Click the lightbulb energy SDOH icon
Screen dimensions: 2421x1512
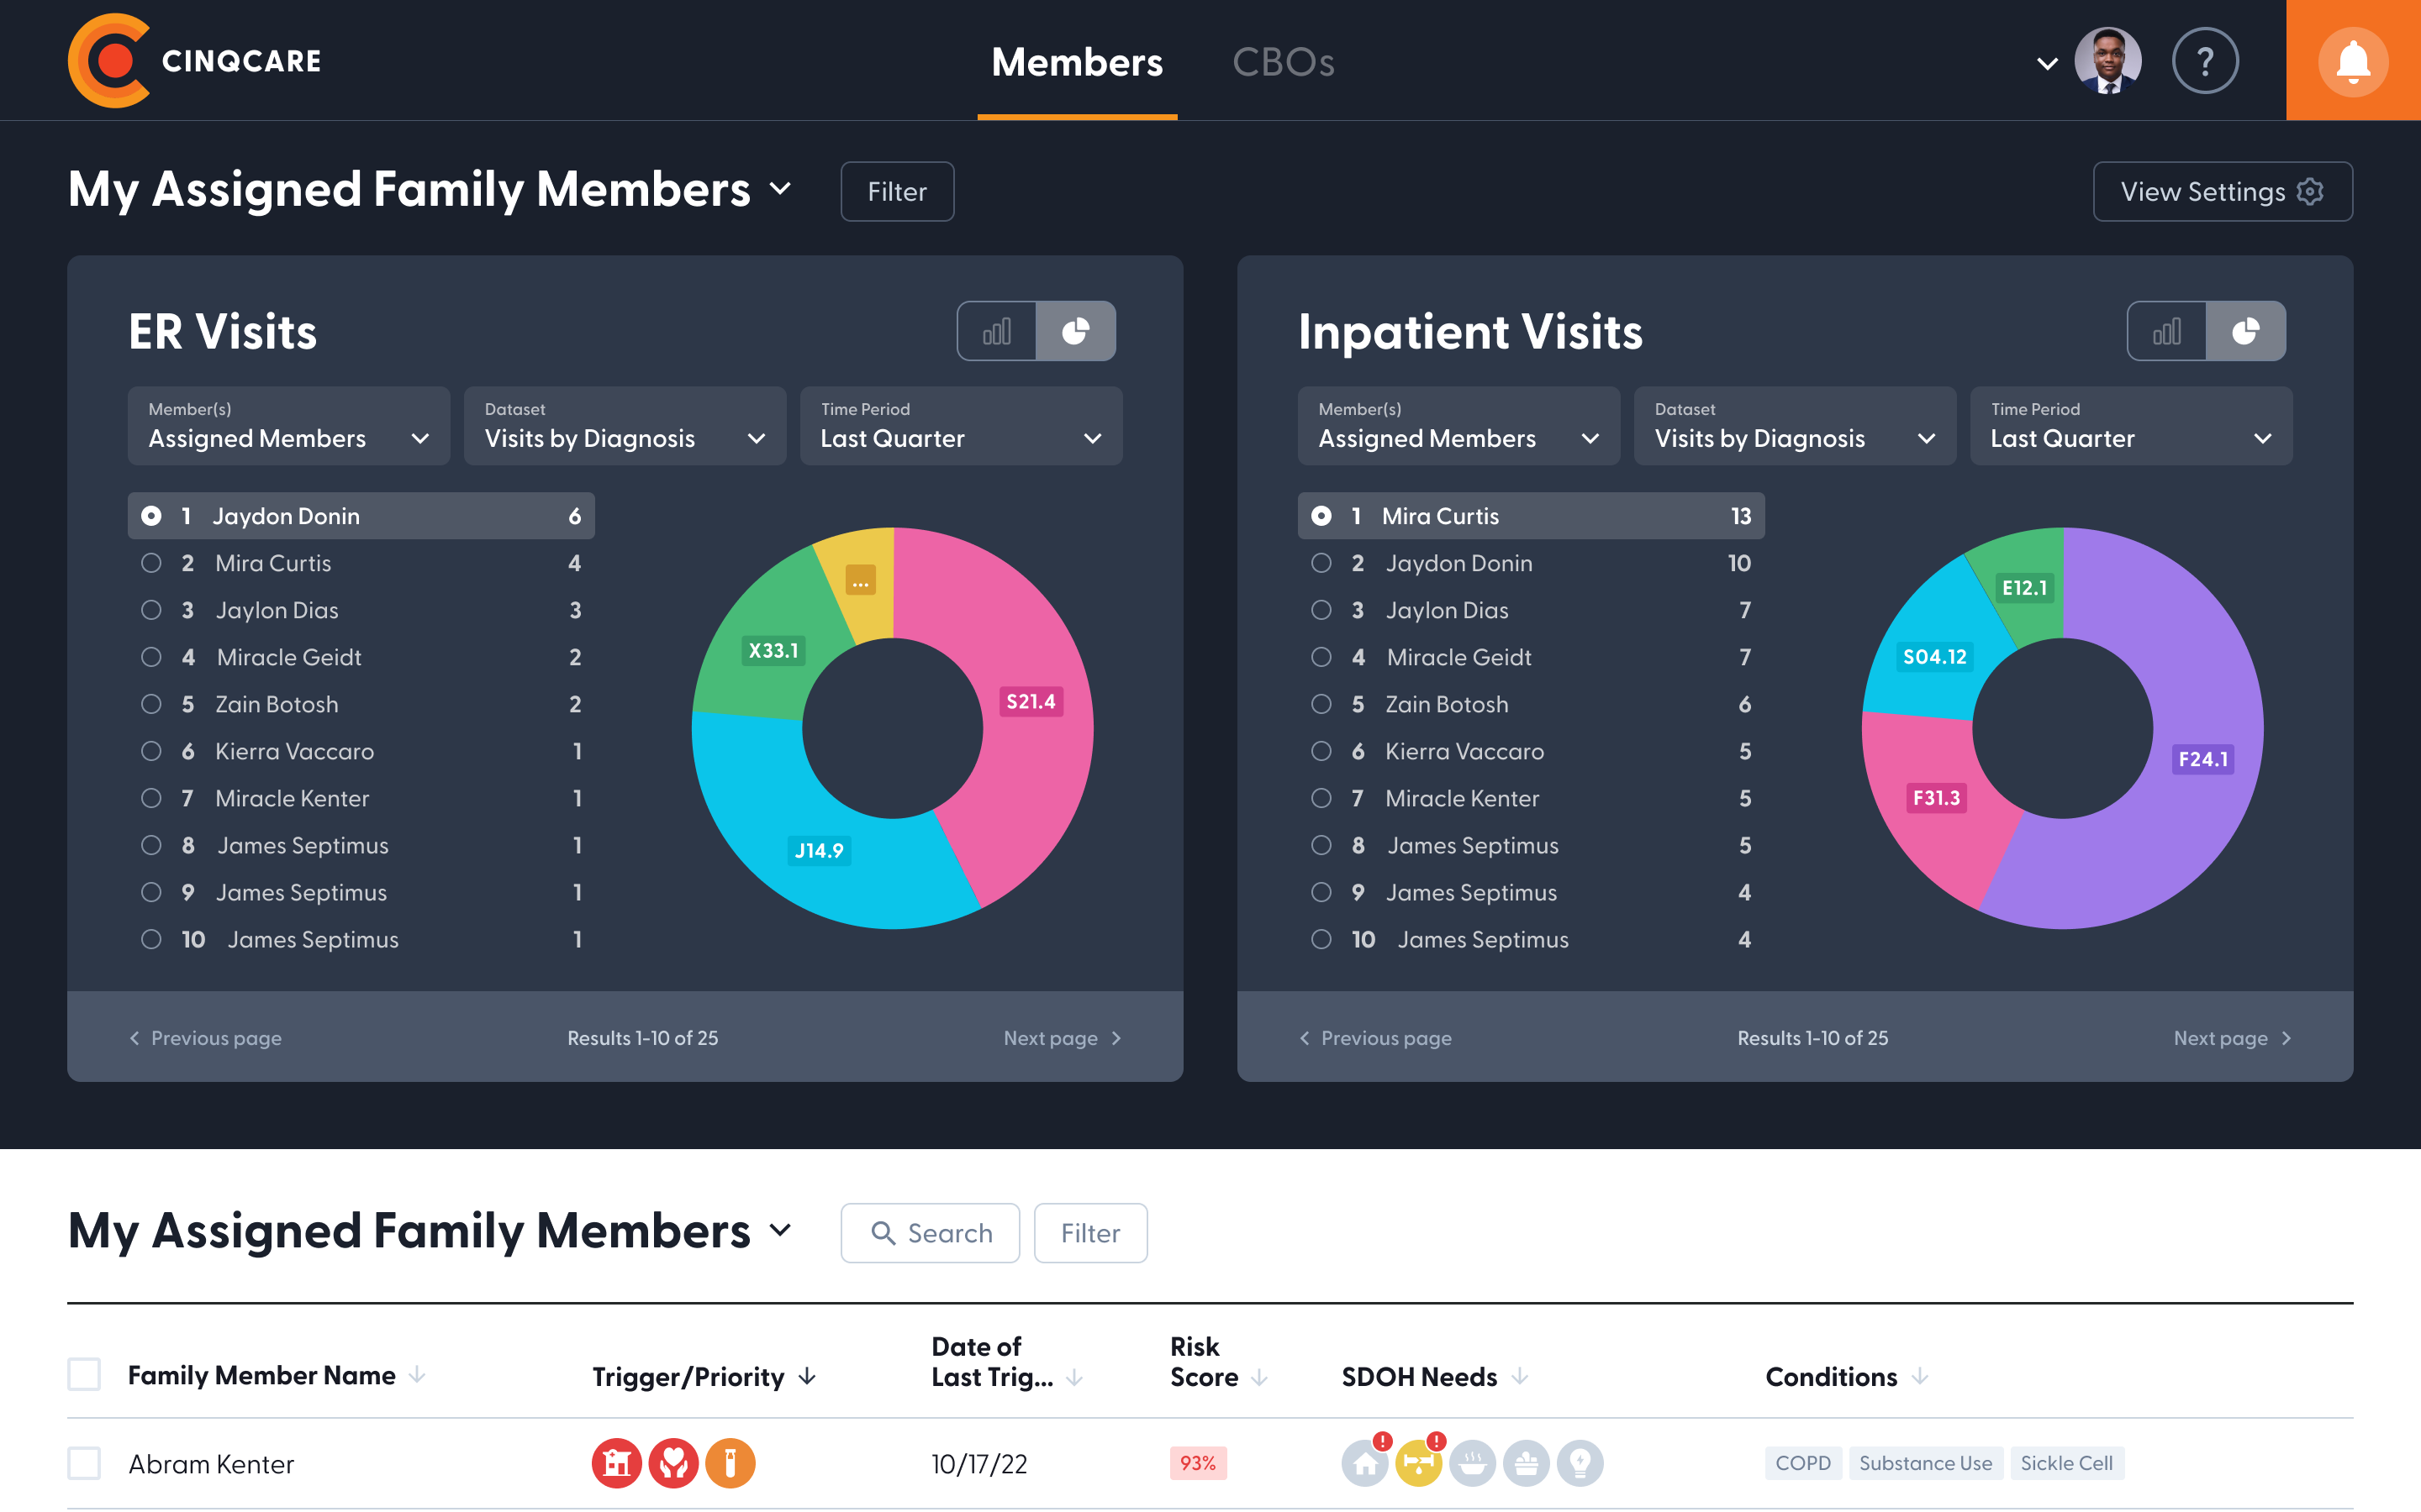click(1580, 1465)
